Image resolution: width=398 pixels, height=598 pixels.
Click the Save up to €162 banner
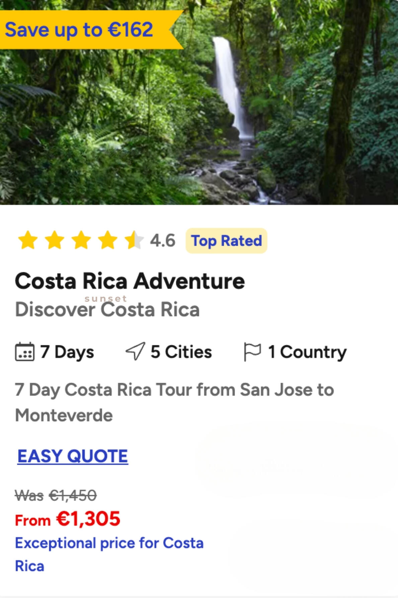pos(80,29)
